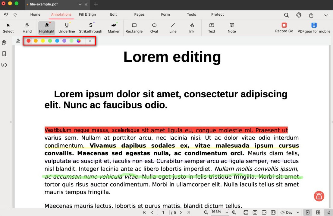333x216 pixels.
Task: Choose the blue highlight color
Action: tap(57, 41)
